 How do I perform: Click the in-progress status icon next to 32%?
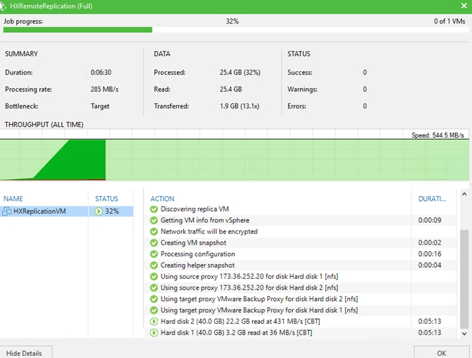tap(98, 212)
